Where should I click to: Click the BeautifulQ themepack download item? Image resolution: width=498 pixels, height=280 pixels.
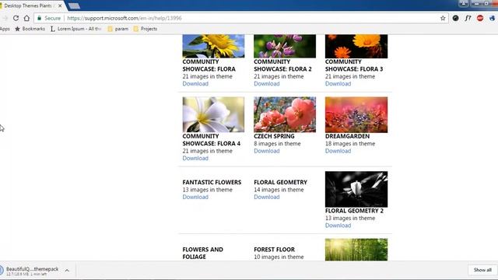click(x=32, y=271)
